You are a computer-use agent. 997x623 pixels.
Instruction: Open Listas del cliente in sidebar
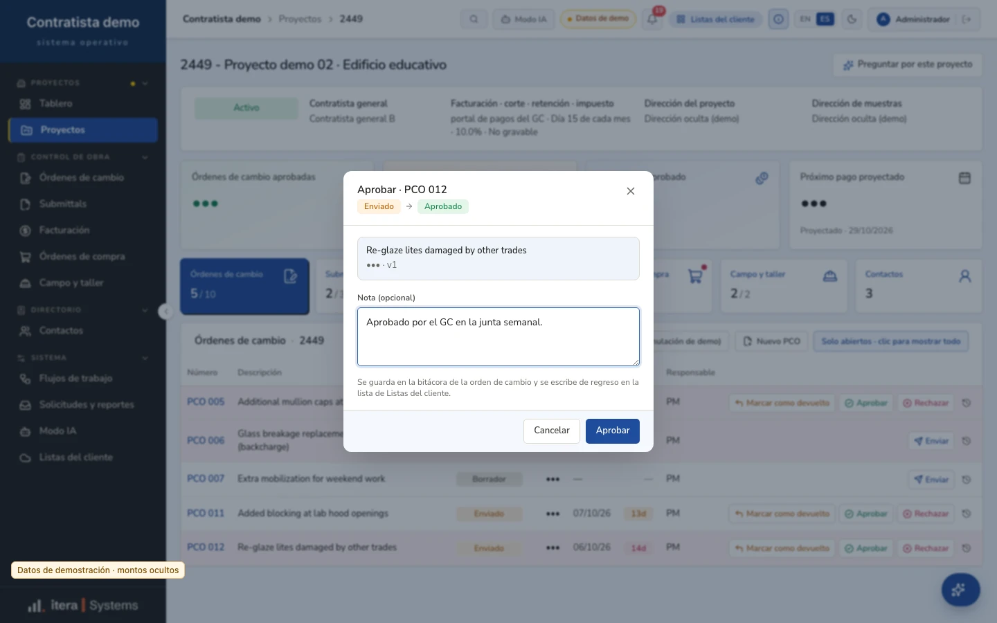[83, 458]
